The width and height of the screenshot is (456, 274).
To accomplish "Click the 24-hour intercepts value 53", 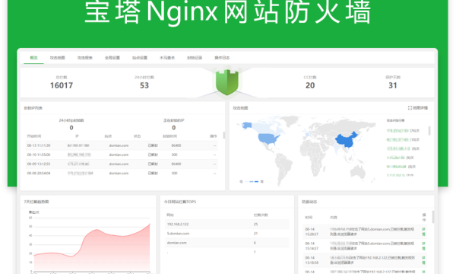I will click(x=144, y=85).
